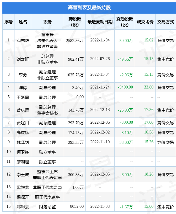This screenshot has width=176, height=214.
Task: Click the 持股数(股) column header
Action: click(75, 22)
